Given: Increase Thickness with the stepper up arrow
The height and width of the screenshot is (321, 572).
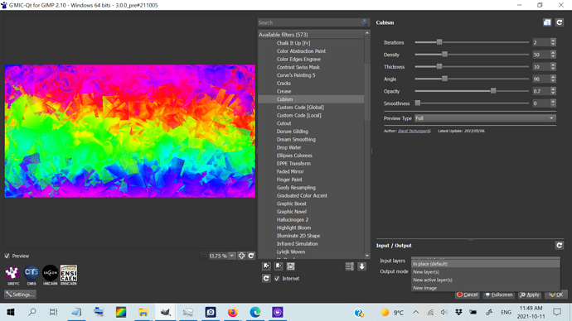Looking at the screenshot, I should tap(553, 65).
